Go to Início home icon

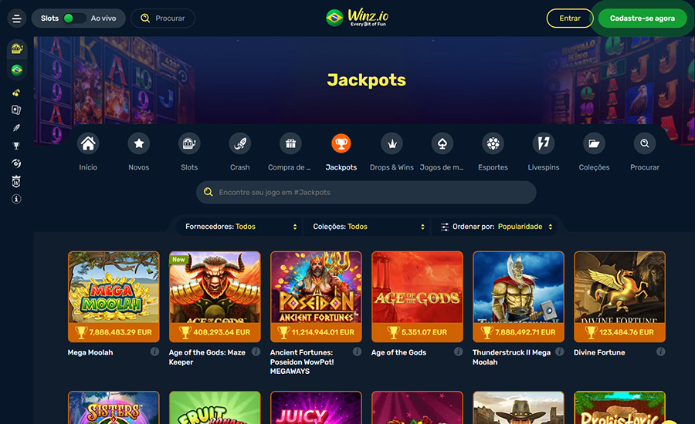(88, 143)
